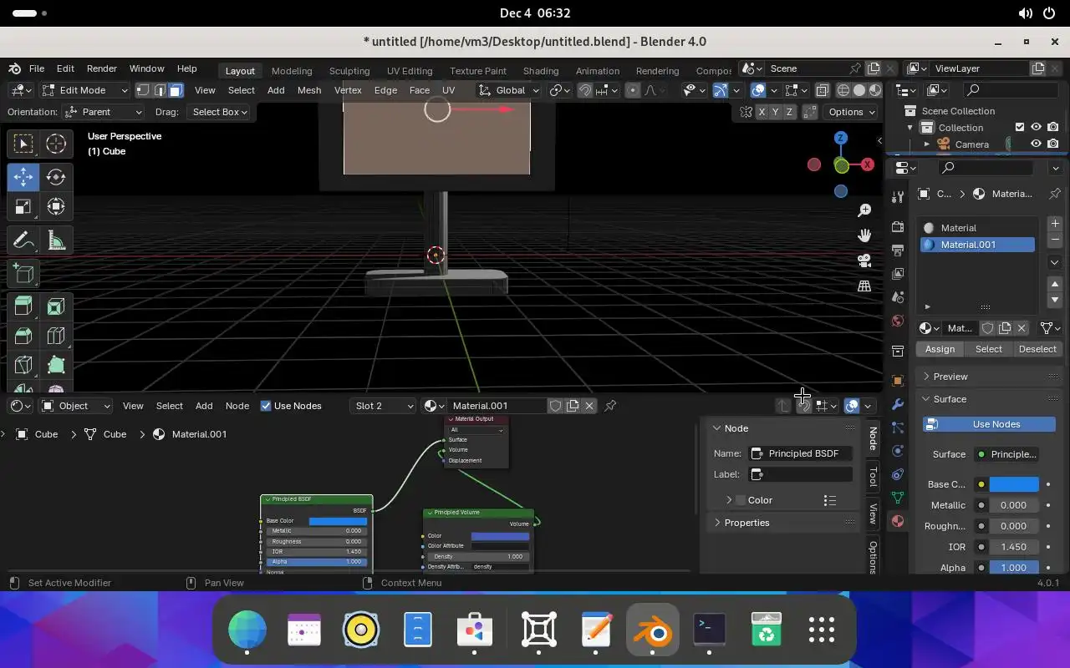Image resolution: width=1070 pixels, height=668 pixels.
Task: Open the Drag Select Box dropdown
Action: tap(219, 112)
